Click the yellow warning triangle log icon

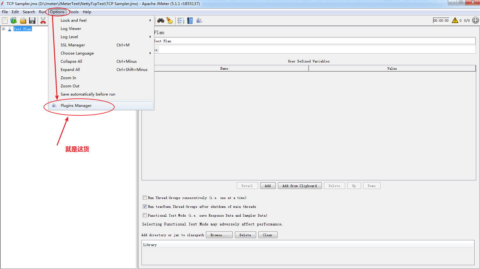455,20
